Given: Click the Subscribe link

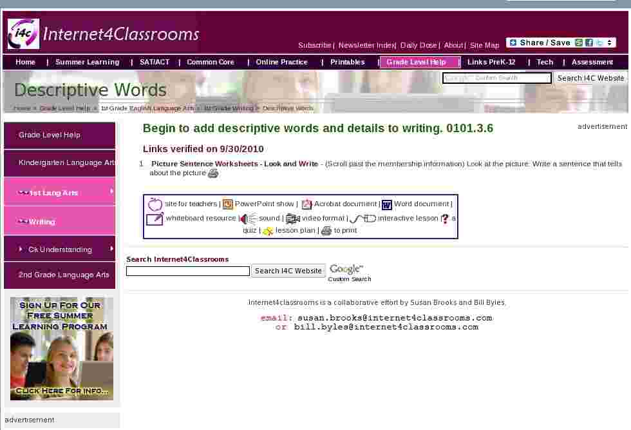Looking at the screenshot, I should coord(314,45).
